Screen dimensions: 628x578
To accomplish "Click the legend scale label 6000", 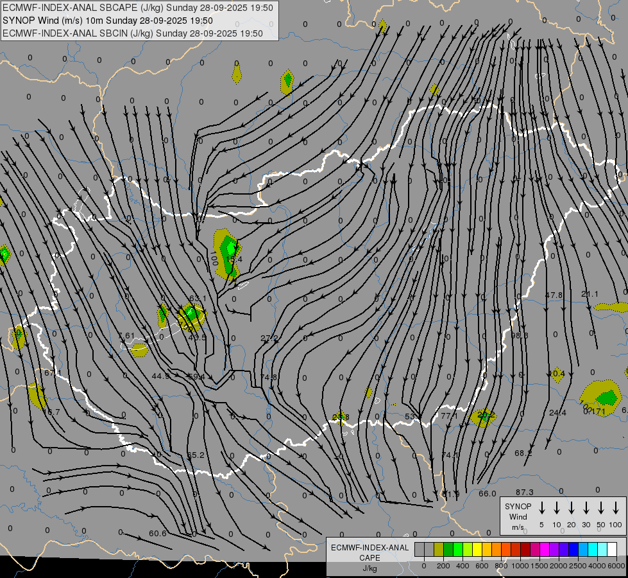I will [x=616, y=566].
